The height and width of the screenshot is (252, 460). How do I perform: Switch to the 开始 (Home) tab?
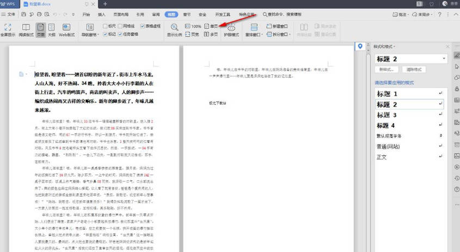click(x=86, y=14)
